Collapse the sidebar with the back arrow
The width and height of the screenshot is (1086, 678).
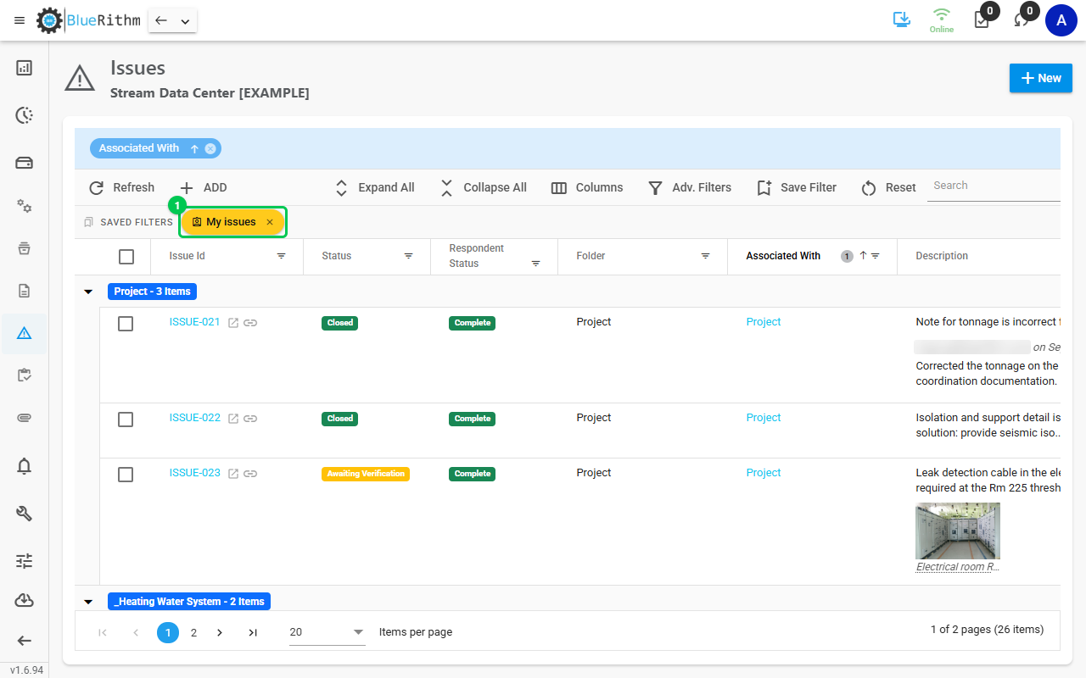25,642
